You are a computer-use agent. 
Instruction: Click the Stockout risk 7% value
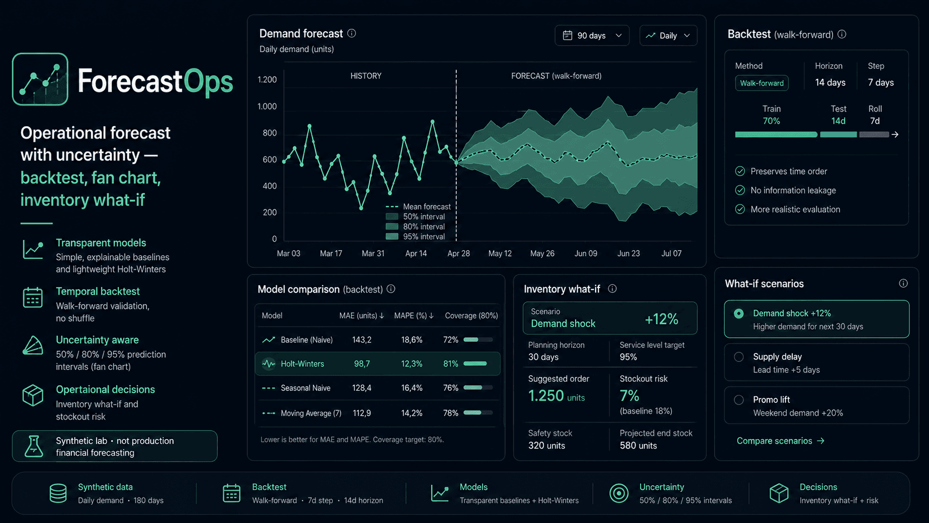(630, 396)
